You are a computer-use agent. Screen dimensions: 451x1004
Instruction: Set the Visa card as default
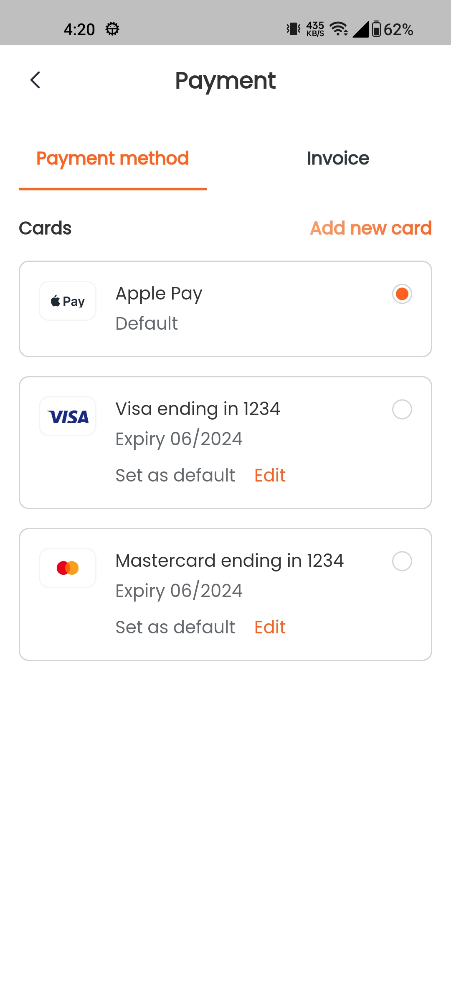[x=175, y=475]
